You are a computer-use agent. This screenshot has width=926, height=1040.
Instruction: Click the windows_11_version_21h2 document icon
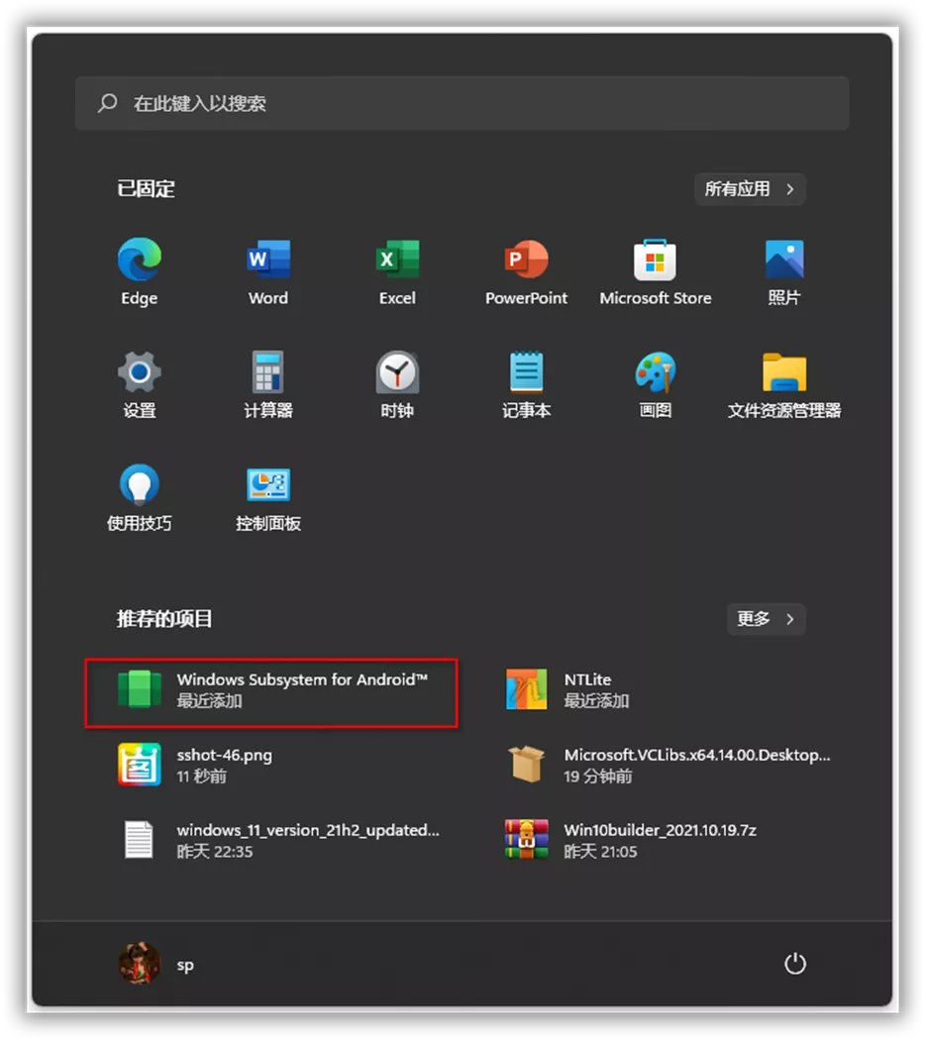pos(140,840)
